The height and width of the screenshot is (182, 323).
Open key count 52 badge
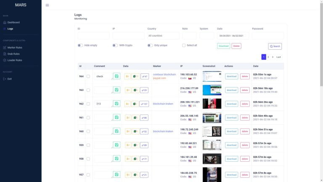point(144,131)
